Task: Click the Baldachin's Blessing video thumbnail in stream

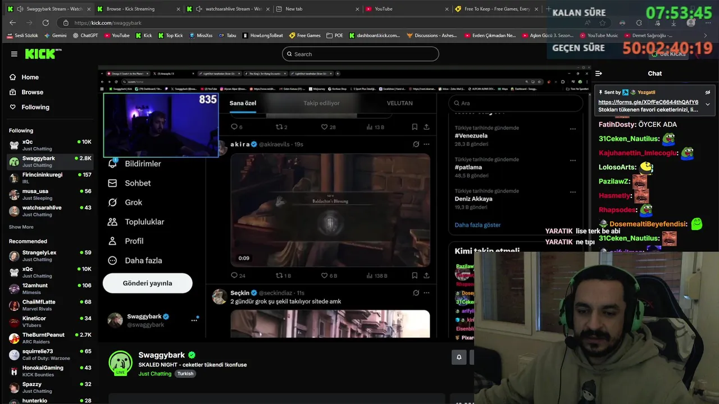Action: click(330, 210)
